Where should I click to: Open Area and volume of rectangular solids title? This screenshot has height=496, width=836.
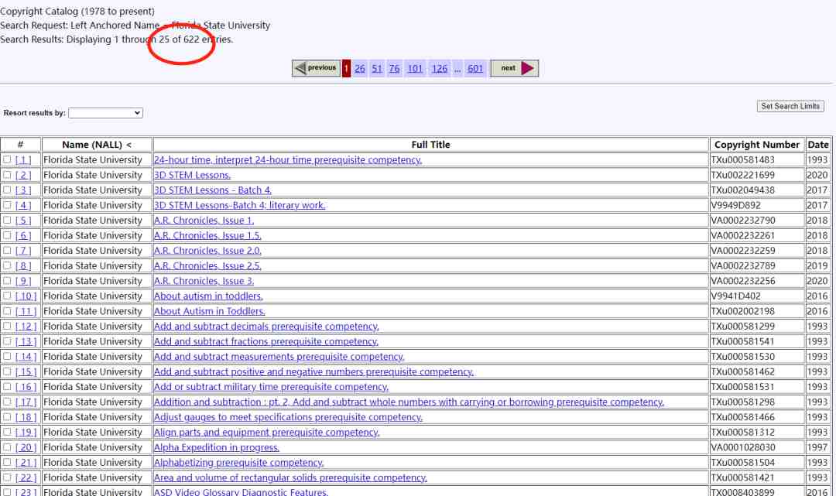290,478
